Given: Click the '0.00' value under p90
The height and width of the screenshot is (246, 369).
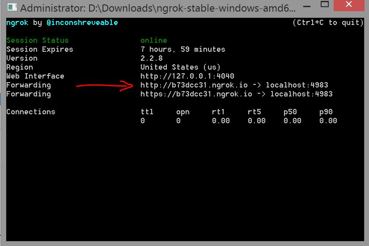Looking at the screenshot, I should (328, 121).
